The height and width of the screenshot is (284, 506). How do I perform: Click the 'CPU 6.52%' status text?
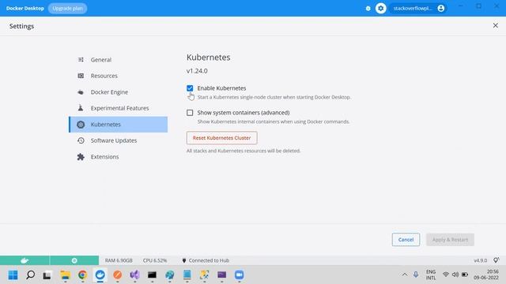[x=155, y=260]
